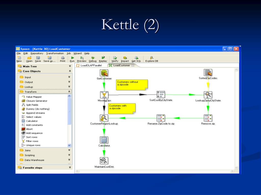Open the File menu
Image resolution: width=261 pixels, height=195 pixels.
(x=19, y=53)
